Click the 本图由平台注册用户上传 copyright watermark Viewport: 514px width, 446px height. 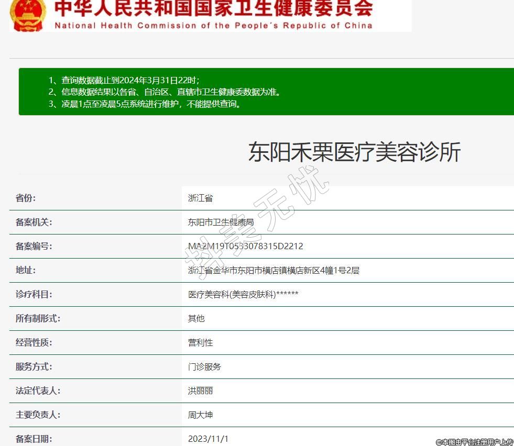pos(474,442)
